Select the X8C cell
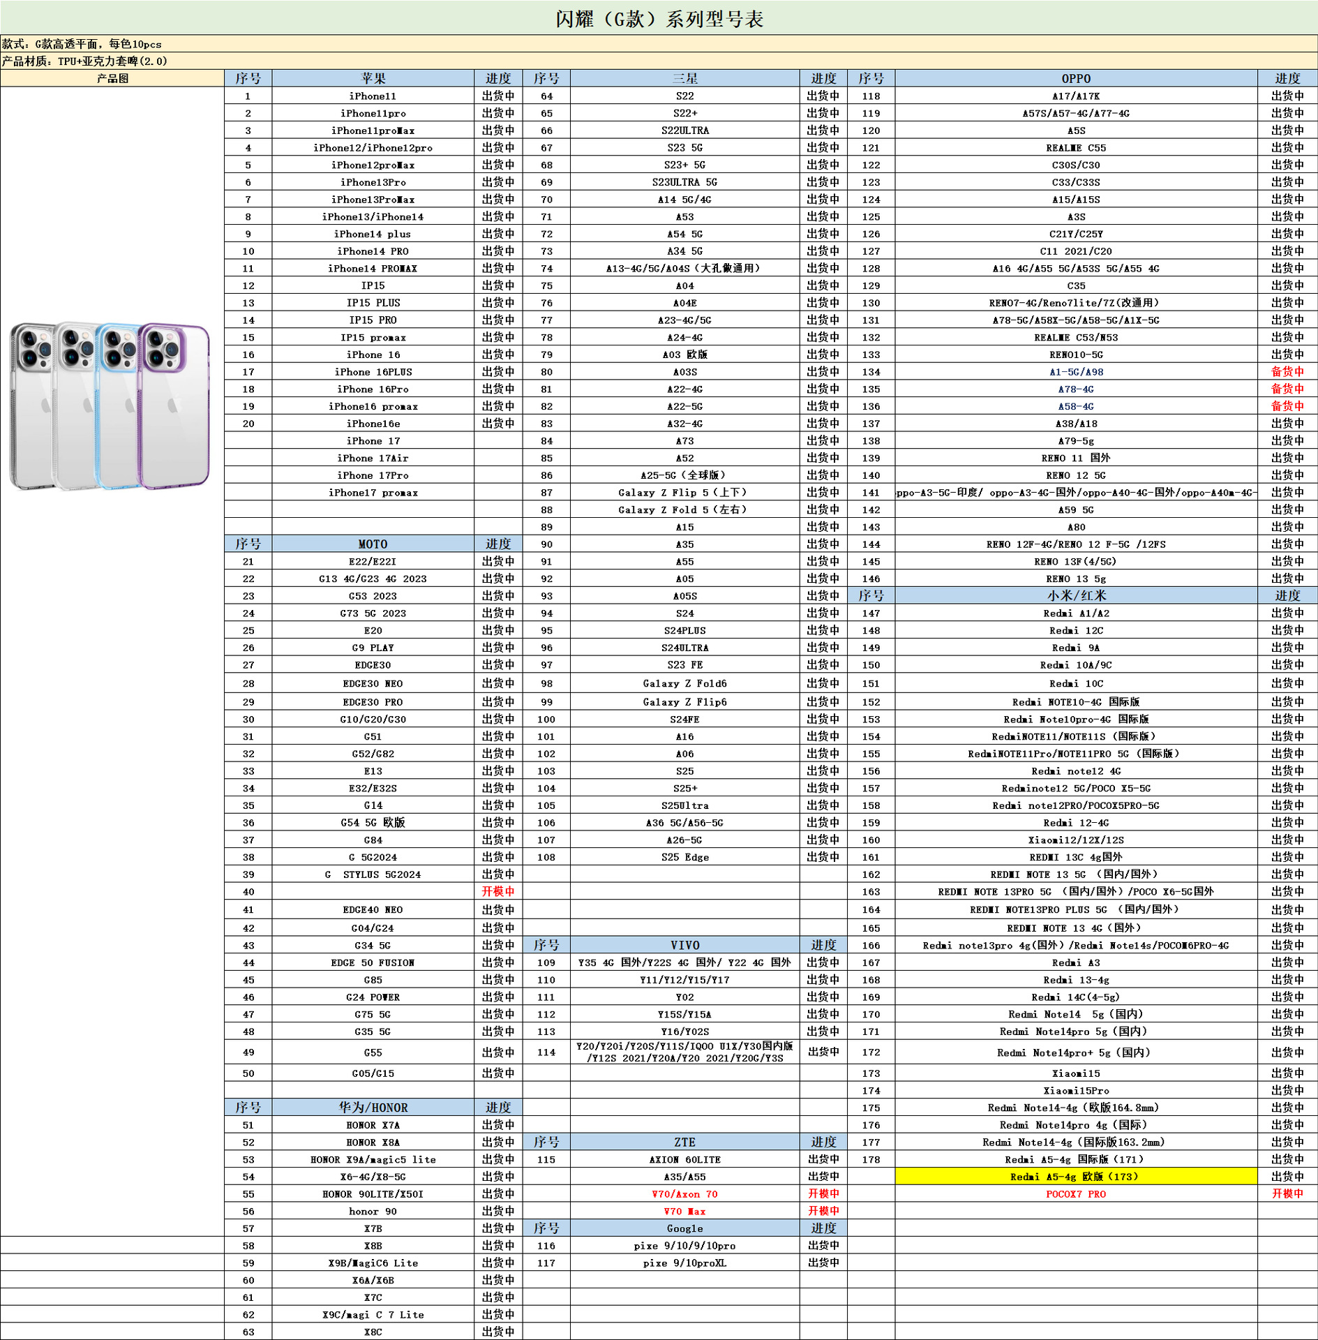 point(373,1332)
